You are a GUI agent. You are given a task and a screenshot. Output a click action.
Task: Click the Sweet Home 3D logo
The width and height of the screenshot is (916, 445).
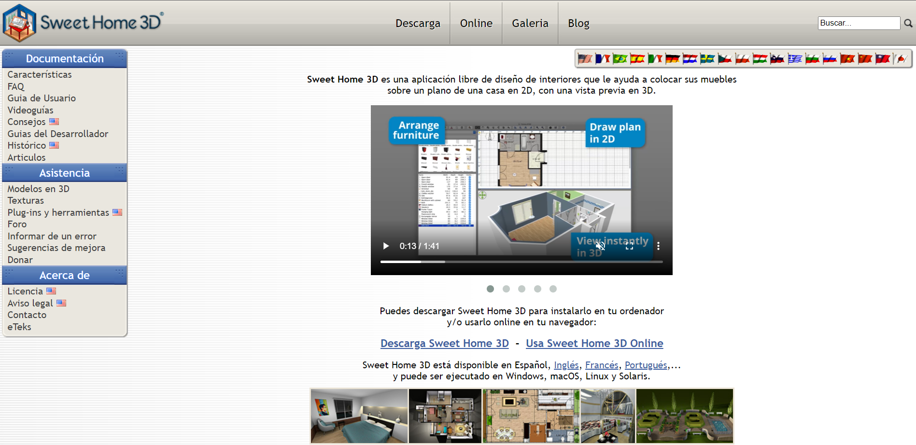(83, 23)
